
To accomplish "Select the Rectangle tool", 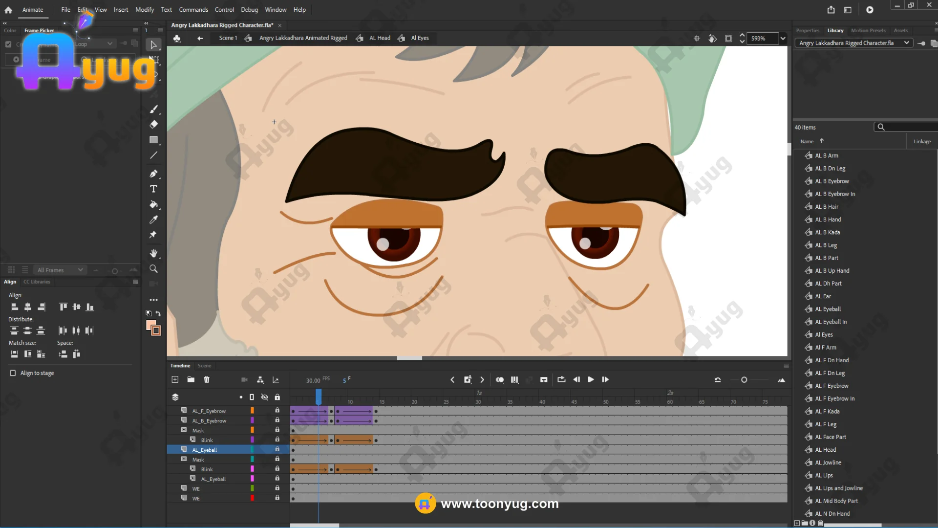I will click(x=153, y=140).
